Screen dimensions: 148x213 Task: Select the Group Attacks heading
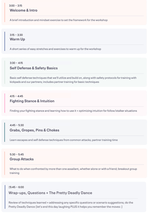(22, 159)
